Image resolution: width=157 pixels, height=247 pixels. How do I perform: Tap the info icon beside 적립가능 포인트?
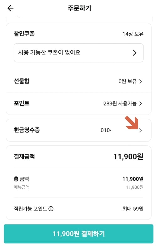(51, 209)
